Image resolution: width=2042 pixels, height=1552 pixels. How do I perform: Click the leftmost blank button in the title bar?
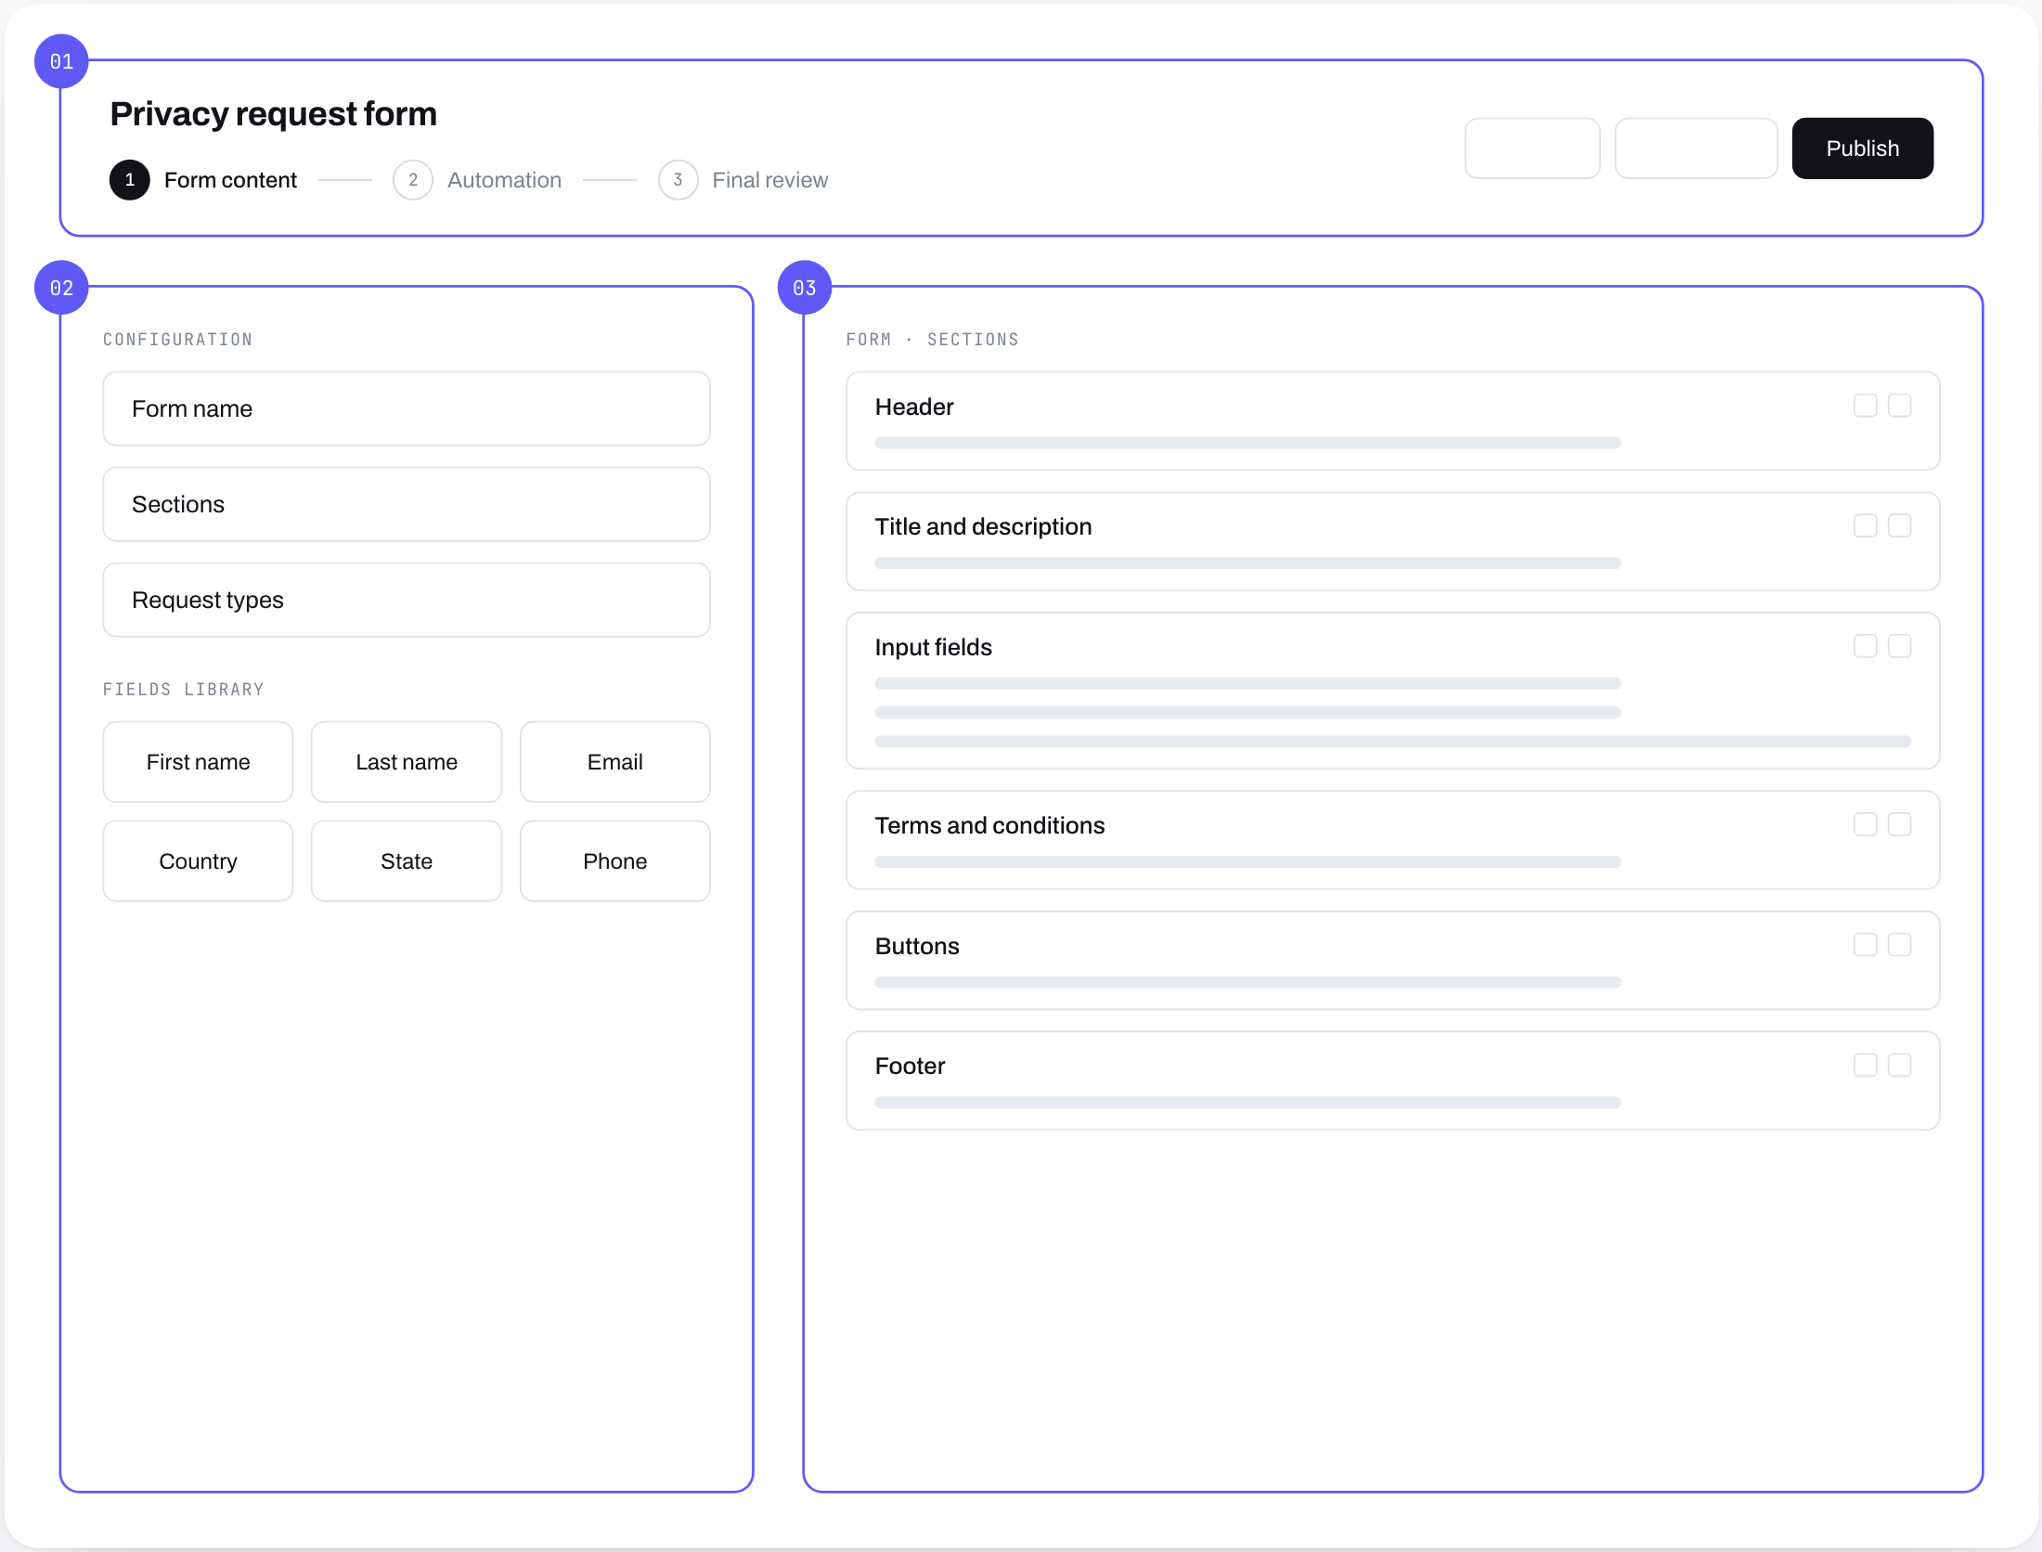click(x=1532, y=149)
